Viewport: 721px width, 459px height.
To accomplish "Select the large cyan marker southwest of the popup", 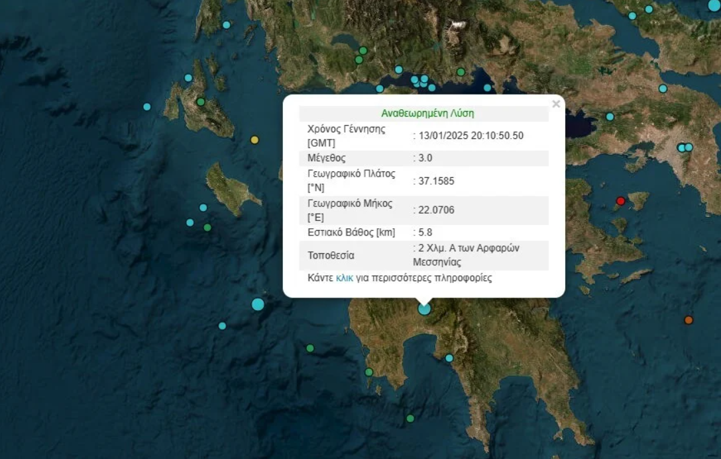I will pyautogui.click(x=258, y=304).
